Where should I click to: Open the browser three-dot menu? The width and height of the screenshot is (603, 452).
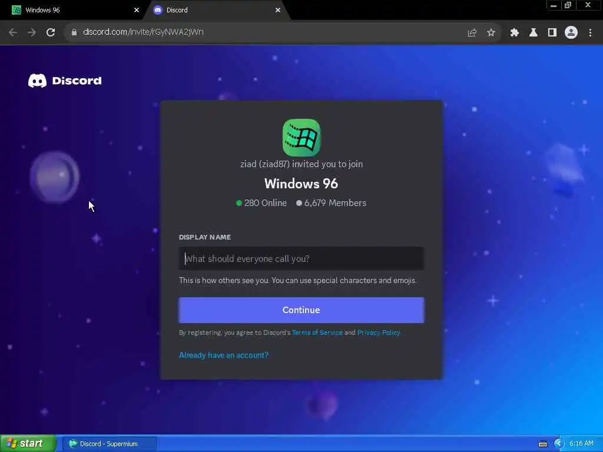[x=590, y=33]
